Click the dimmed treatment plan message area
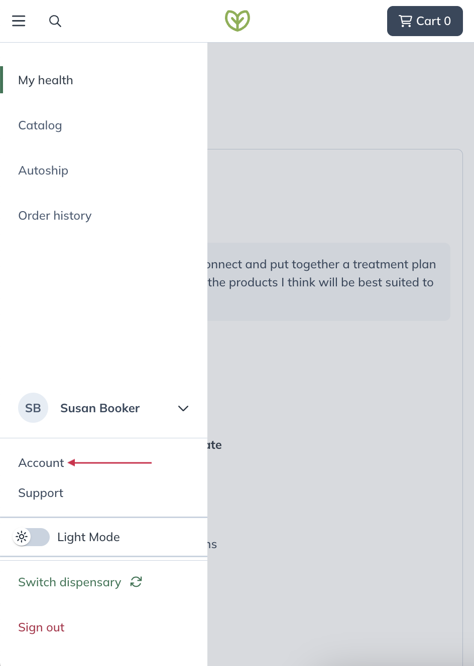474x666 pixels. tap(329, 282)
